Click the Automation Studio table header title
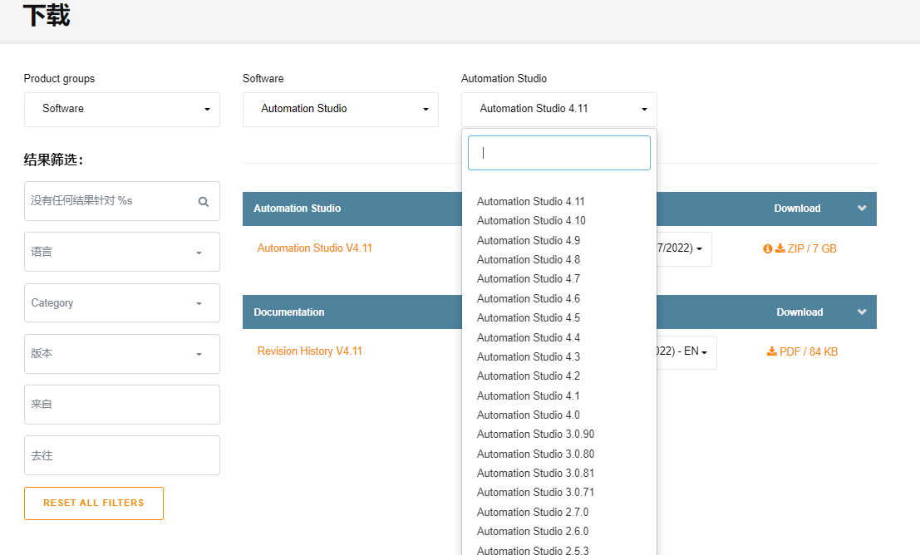The height and width of the screenshot is (555, 920). pyautogui.click(x=297, y=209)
